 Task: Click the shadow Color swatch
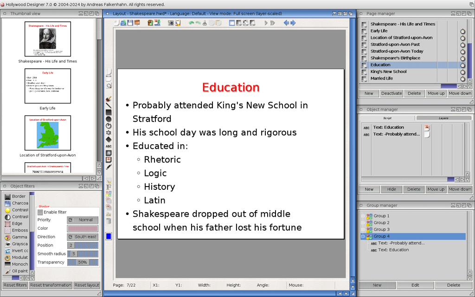coord(83,228)
